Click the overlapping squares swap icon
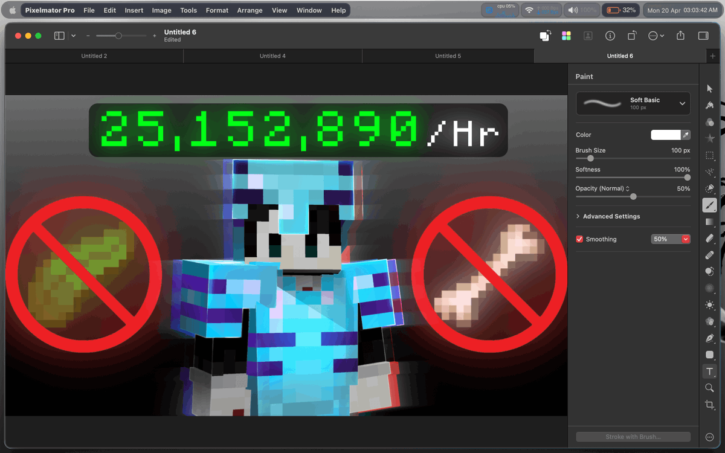This screenshot has width=725, height=453. coord(545,36)
